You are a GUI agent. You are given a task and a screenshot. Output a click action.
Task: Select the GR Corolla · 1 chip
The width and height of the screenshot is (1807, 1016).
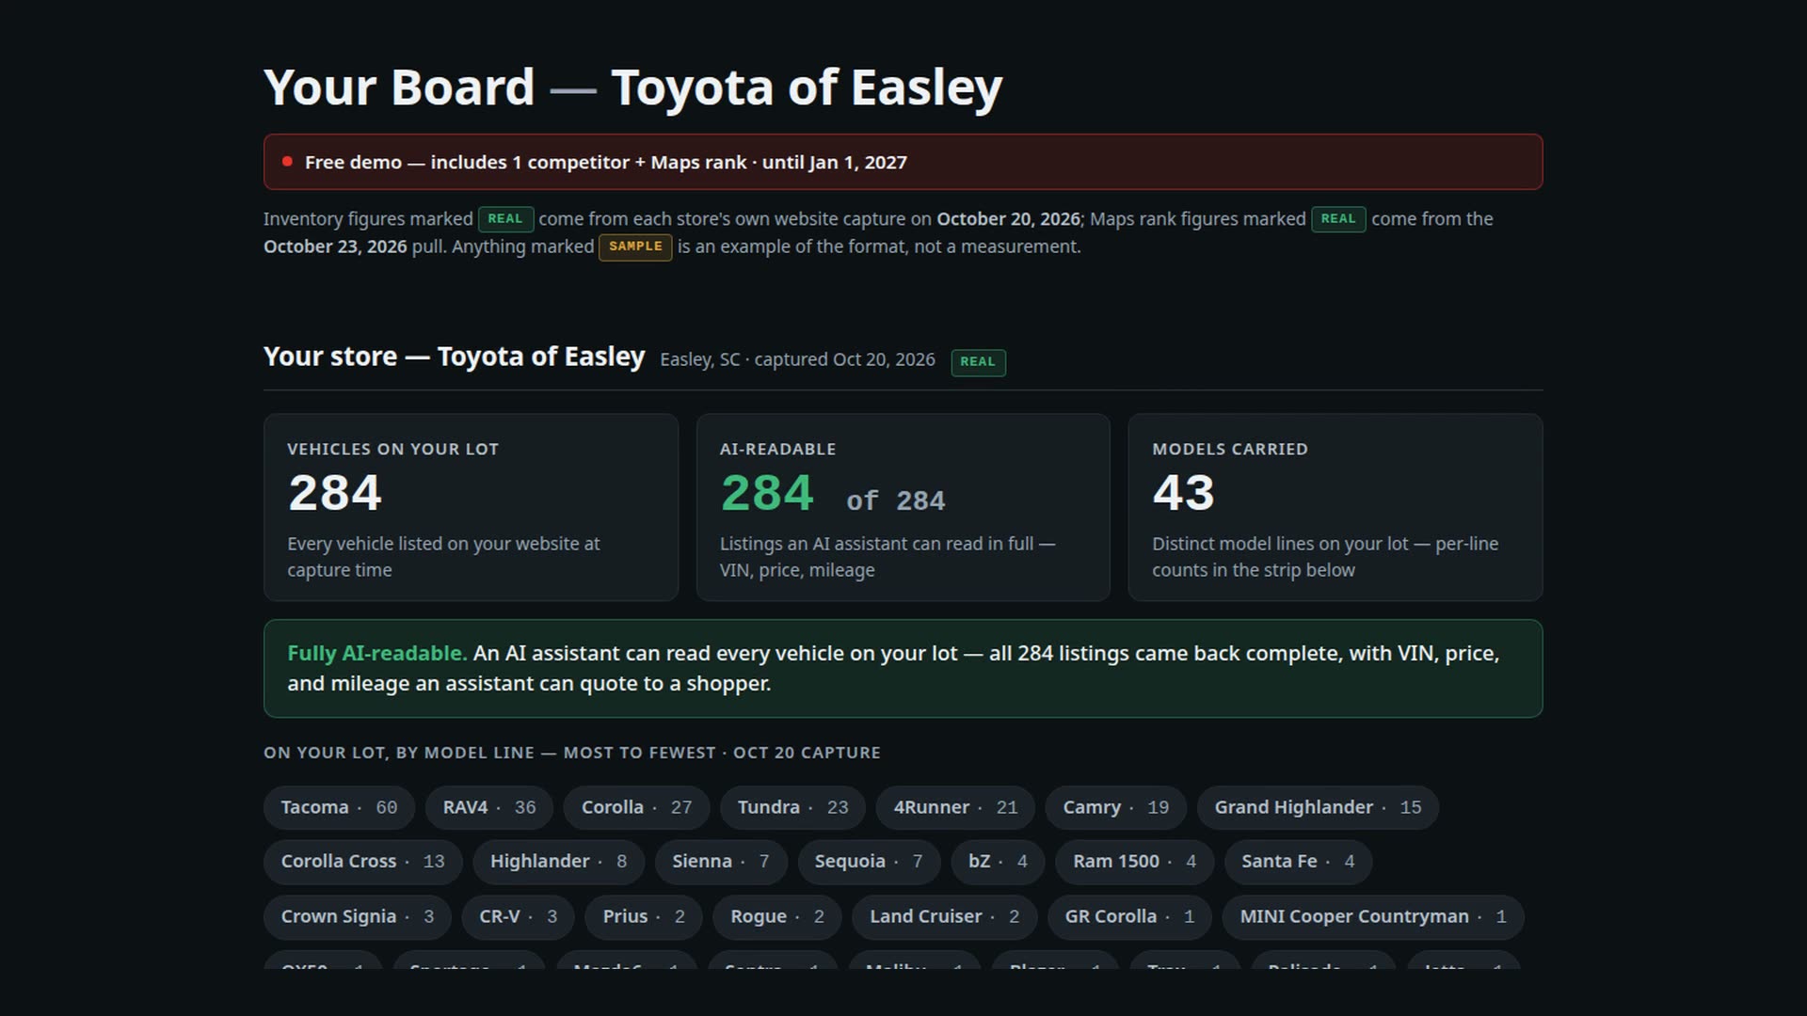1129,916
